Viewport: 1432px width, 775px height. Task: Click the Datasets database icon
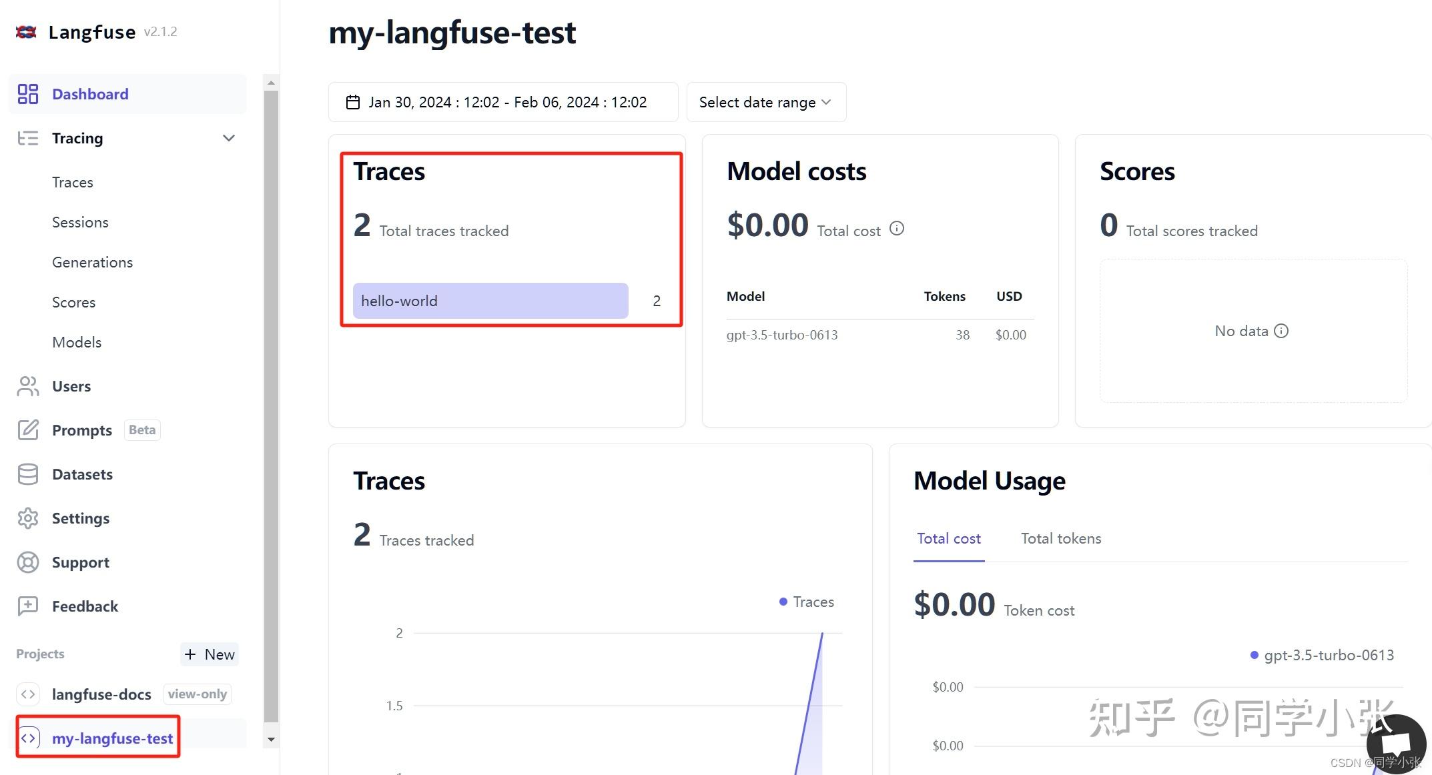[27, 474]
